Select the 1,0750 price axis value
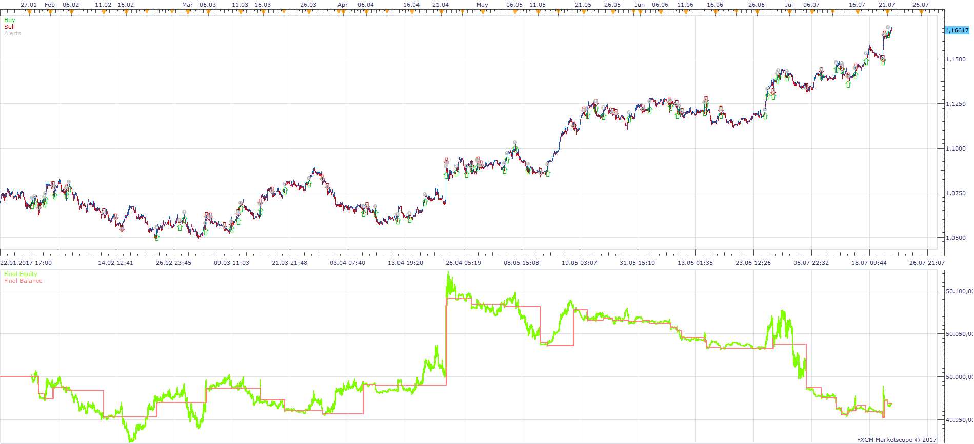974x444 pixels. coord(956,193)
